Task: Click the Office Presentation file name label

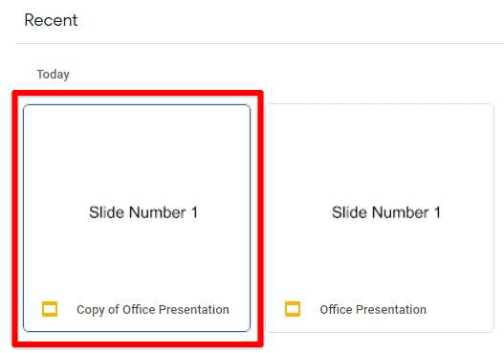Action: [373, 310]
